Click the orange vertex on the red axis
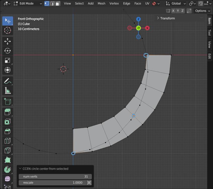The height and width of the screenshot is (189, 213). 73,55
